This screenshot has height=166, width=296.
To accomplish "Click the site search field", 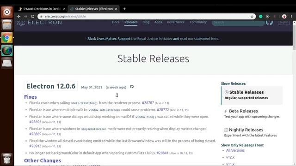I will 238,23.
